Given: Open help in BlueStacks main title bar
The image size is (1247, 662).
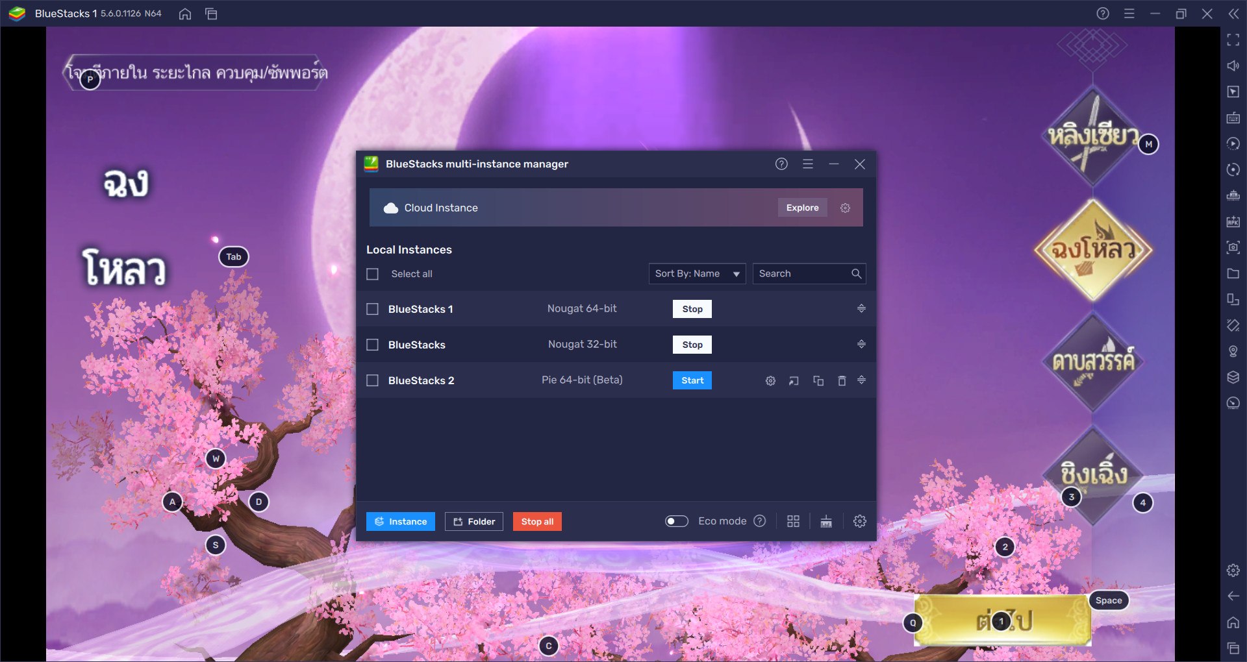Looking at the screenshot, I should tap(1103, 14).
